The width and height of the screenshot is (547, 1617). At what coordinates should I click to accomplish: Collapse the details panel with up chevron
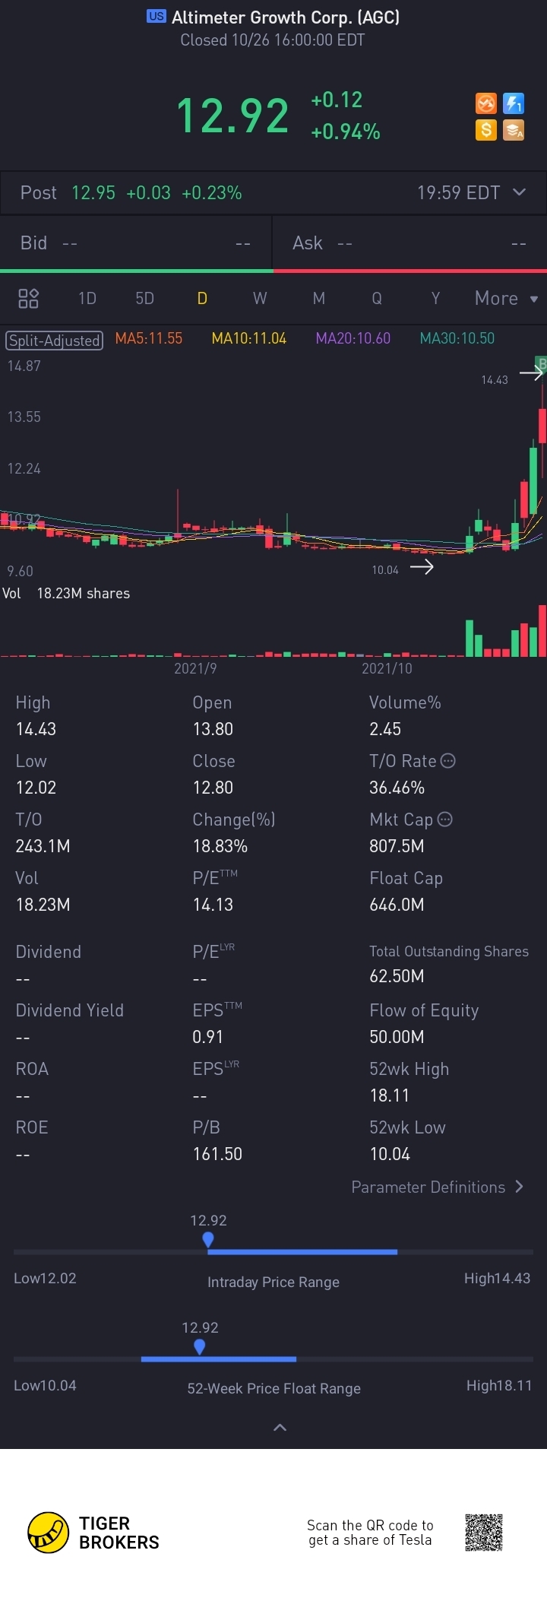click(280, 1428)
